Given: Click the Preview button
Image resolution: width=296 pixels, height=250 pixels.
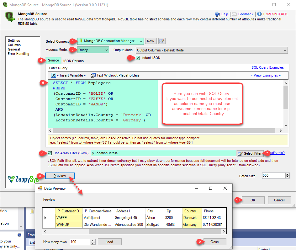Looking at the screenshot, I should 60,176.
